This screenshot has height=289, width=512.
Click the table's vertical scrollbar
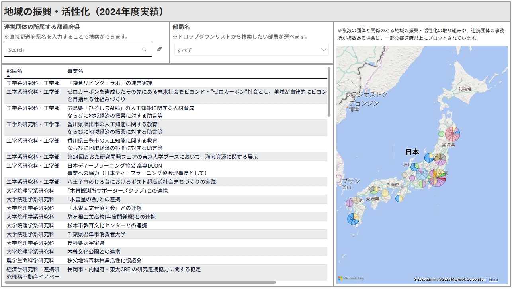coord(329,92)
